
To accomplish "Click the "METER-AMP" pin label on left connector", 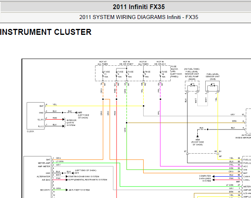I will click(44, 163).
